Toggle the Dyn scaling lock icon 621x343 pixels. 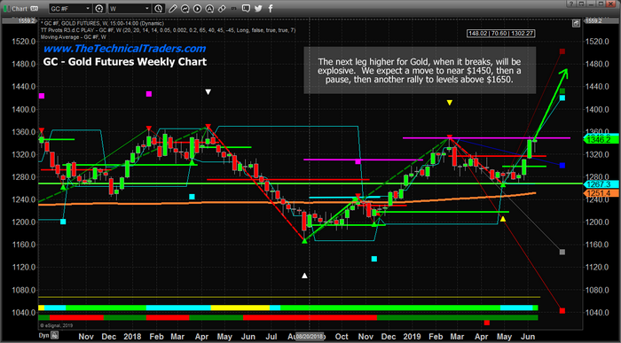coord(54,336)
